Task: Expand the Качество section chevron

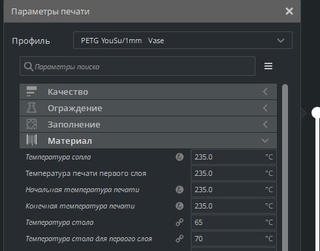Action: click(265, 92)
